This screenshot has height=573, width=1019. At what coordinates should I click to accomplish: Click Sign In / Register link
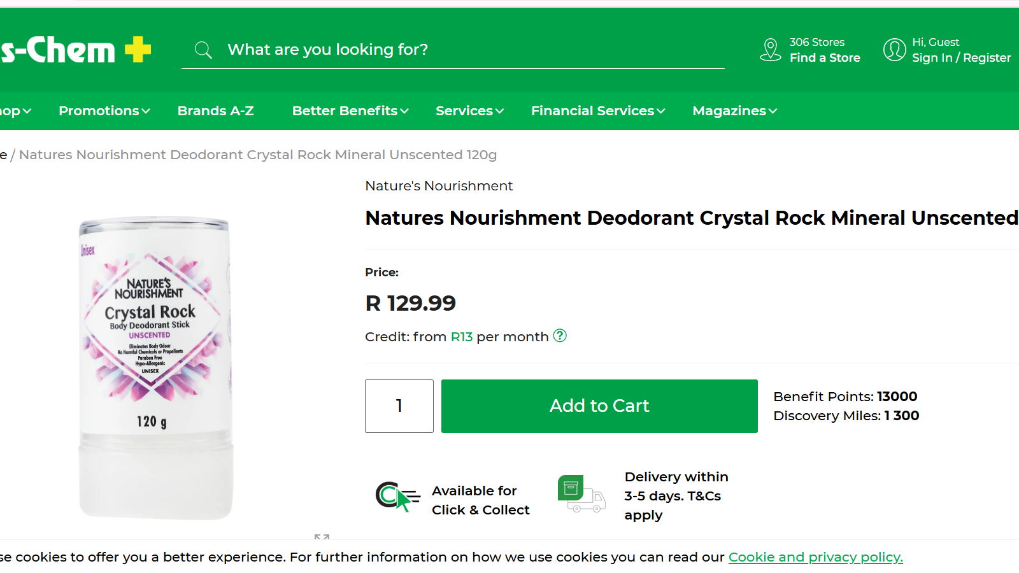tap(961, 58)
